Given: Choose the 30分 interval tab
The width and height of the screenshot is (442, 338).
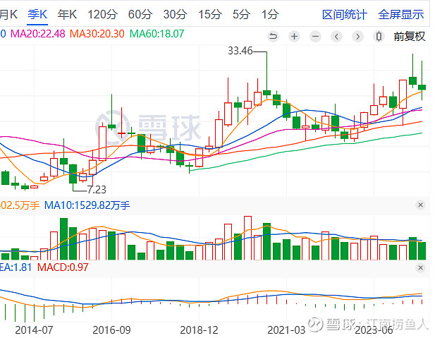Looking at the screenshot, I should tap(176, 14).
